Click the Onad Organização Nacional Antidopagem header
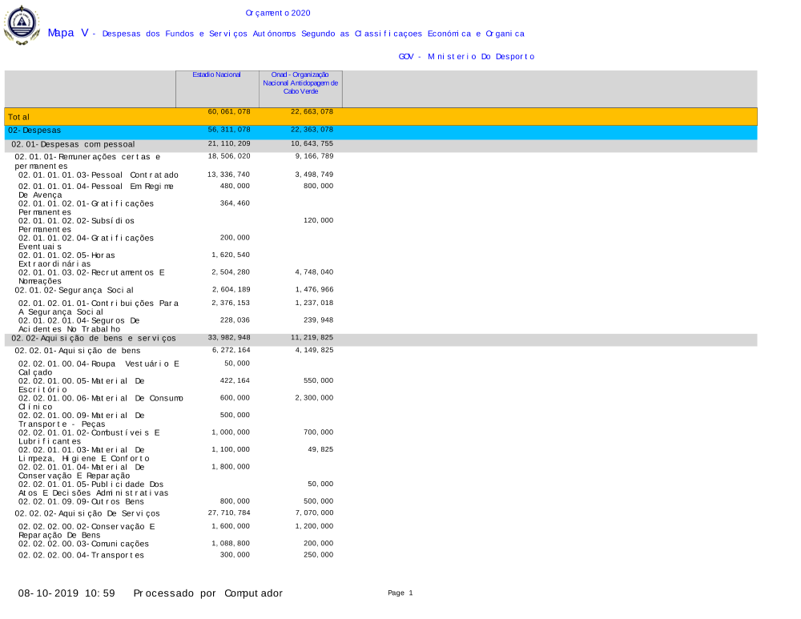Image resolution: width=801 pixels, height=619 pixels. (300, 82)
